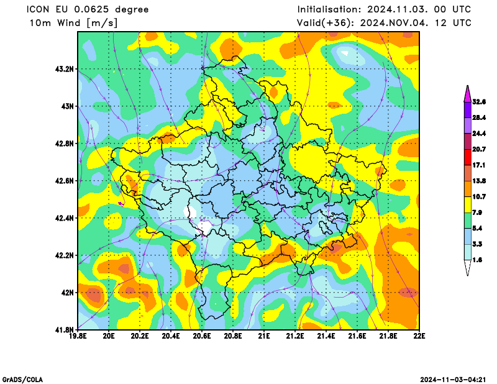Screen dimensions: 497x384
Task: Click the 21.8E longitude axis label
Action: 388,336
